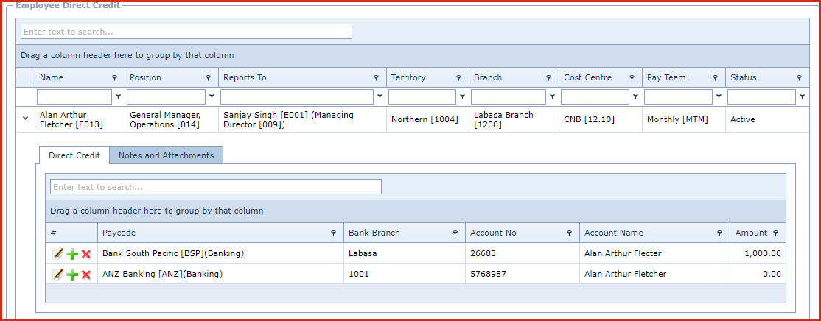Open filter operator dropdown beside Reports To filter box
Image resolution: width=821 pixels, height=321 pixels.
pos(380,96)
